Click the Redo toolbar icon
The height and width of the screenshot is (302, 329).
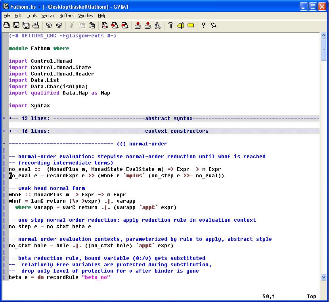pyautogui.click(x=59, y=25)
